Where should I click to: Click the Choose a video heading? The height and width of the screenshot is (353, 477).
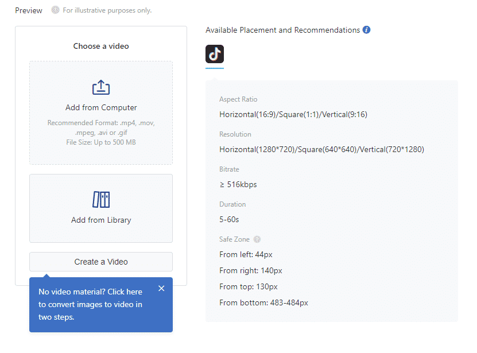(x=101, y=46)
